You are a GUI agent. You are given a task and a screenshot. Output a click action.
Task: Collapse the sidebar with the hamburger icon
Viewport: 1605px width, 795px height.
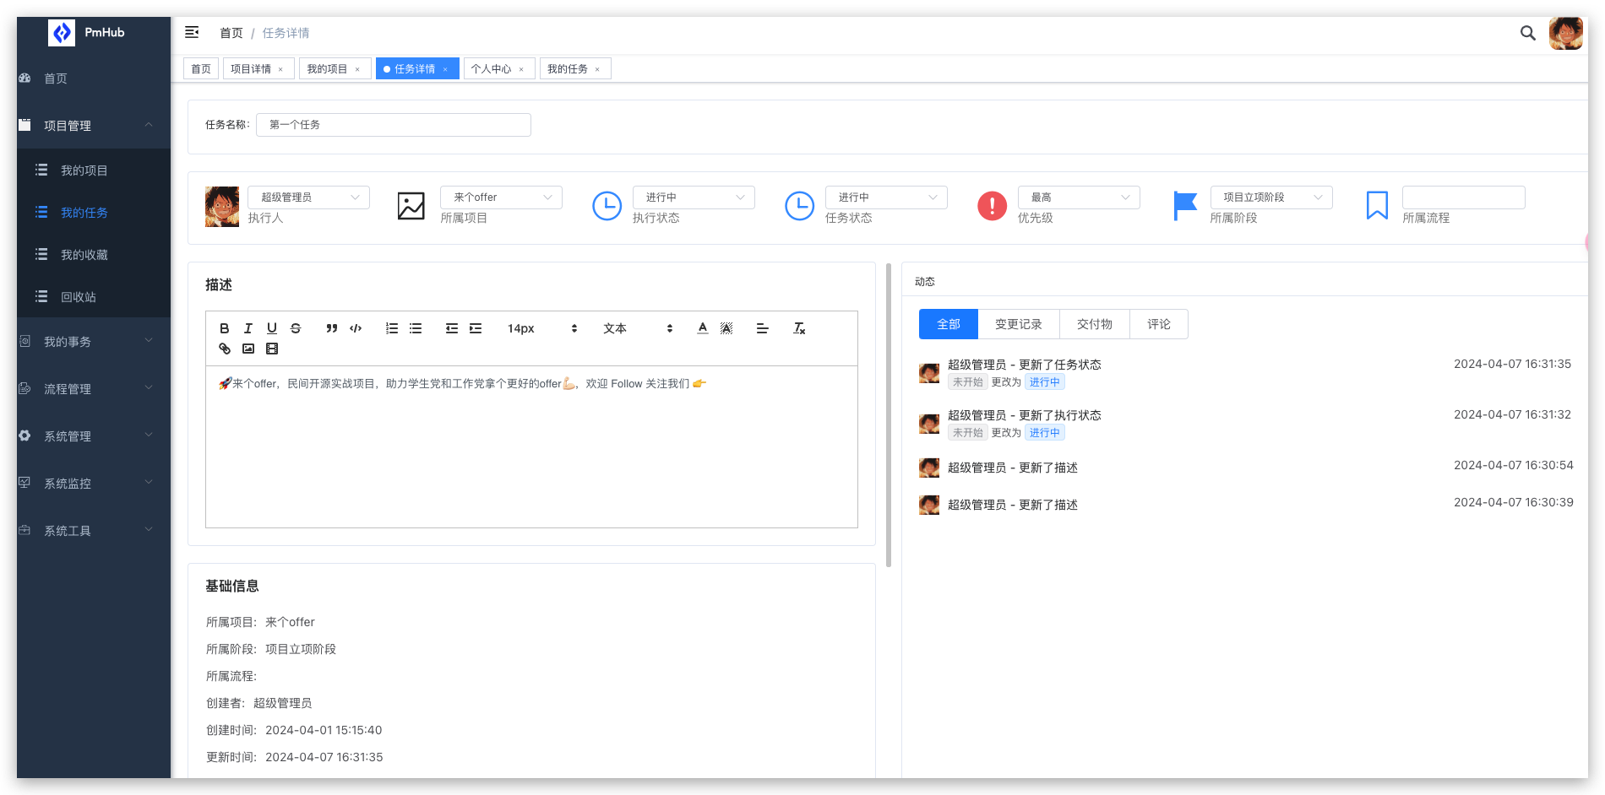(192, 32)
